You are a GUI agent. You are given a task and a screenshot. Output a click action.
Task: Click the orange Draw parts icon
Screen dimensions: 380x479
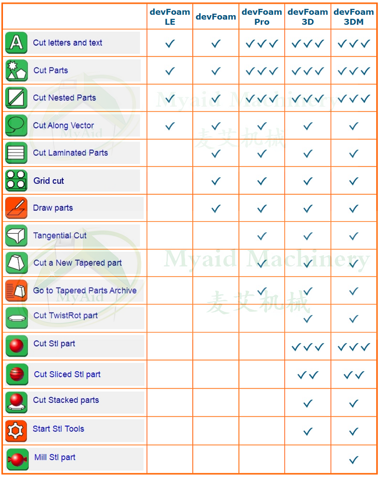click(17, 208)
